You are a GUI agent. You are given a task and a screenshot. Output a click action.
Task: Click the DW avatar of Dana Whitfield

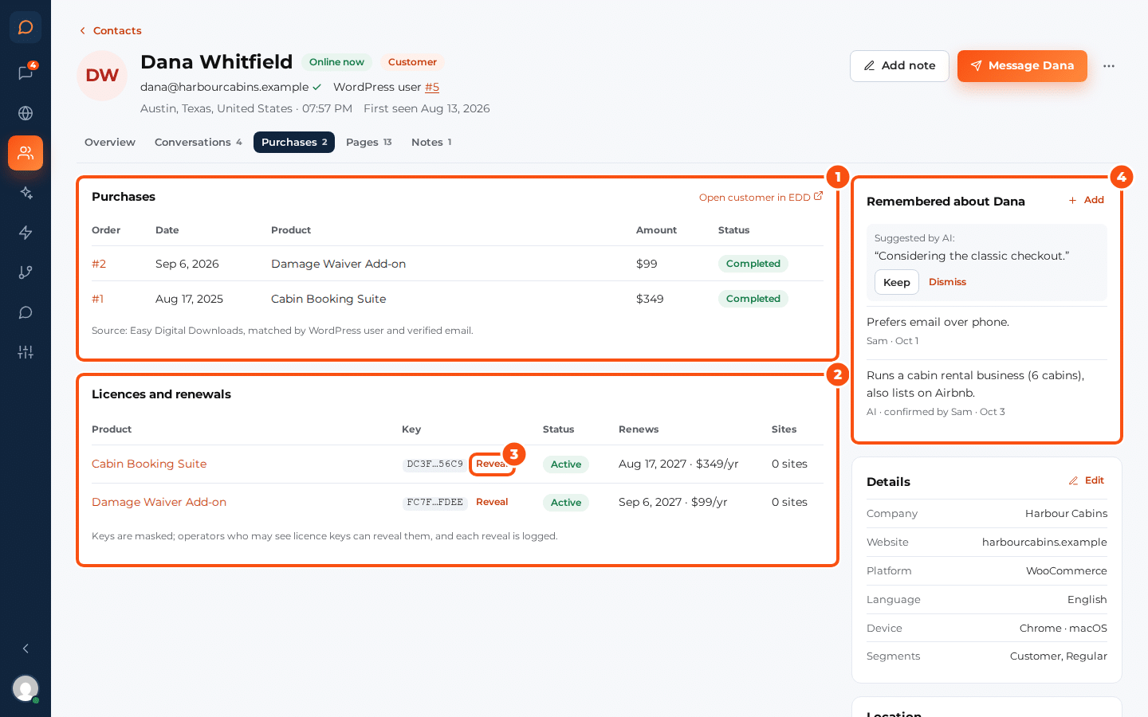[x=102, y=76]
